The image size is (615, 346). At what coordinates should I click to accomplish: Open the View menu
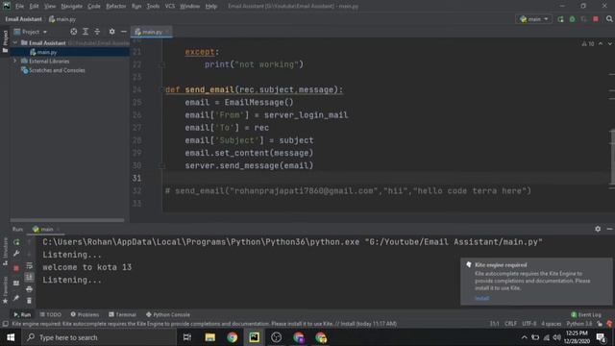[x=49, y=7]
